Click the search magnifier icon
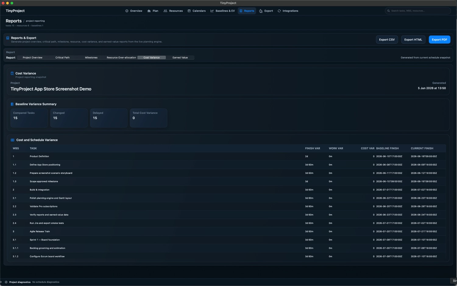This screenshot has height=286, width=457. [x=388, y=11]
